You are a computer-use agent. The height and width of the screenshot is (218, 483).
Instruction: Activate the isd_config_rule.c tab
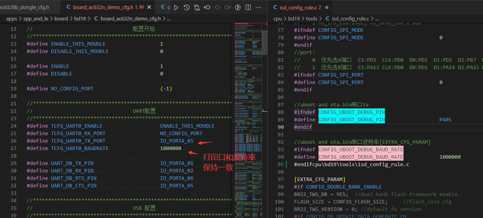click(x=300, y=7)
